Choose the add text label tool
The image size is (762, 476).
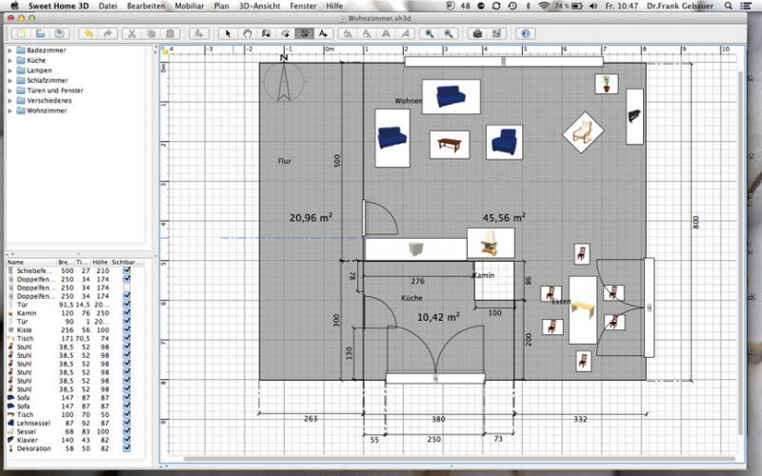[324, 33]
